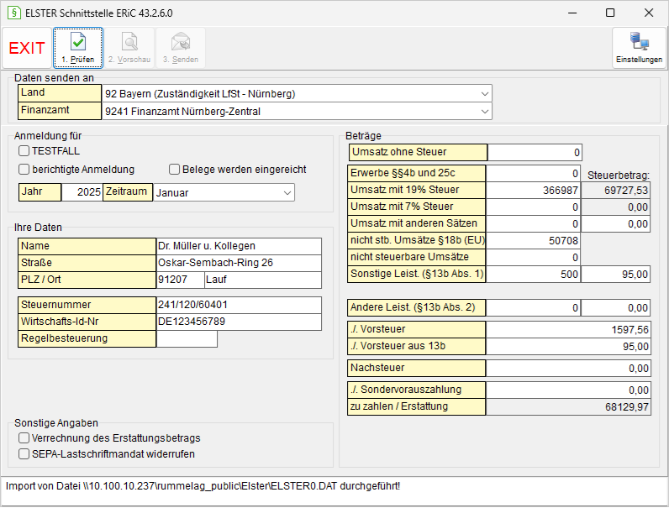The height and width of the screenshot is (508, 669).
Task: Click Andere Leist. §13b Abs. 2 amount field
Action: (x=533, y=307)
